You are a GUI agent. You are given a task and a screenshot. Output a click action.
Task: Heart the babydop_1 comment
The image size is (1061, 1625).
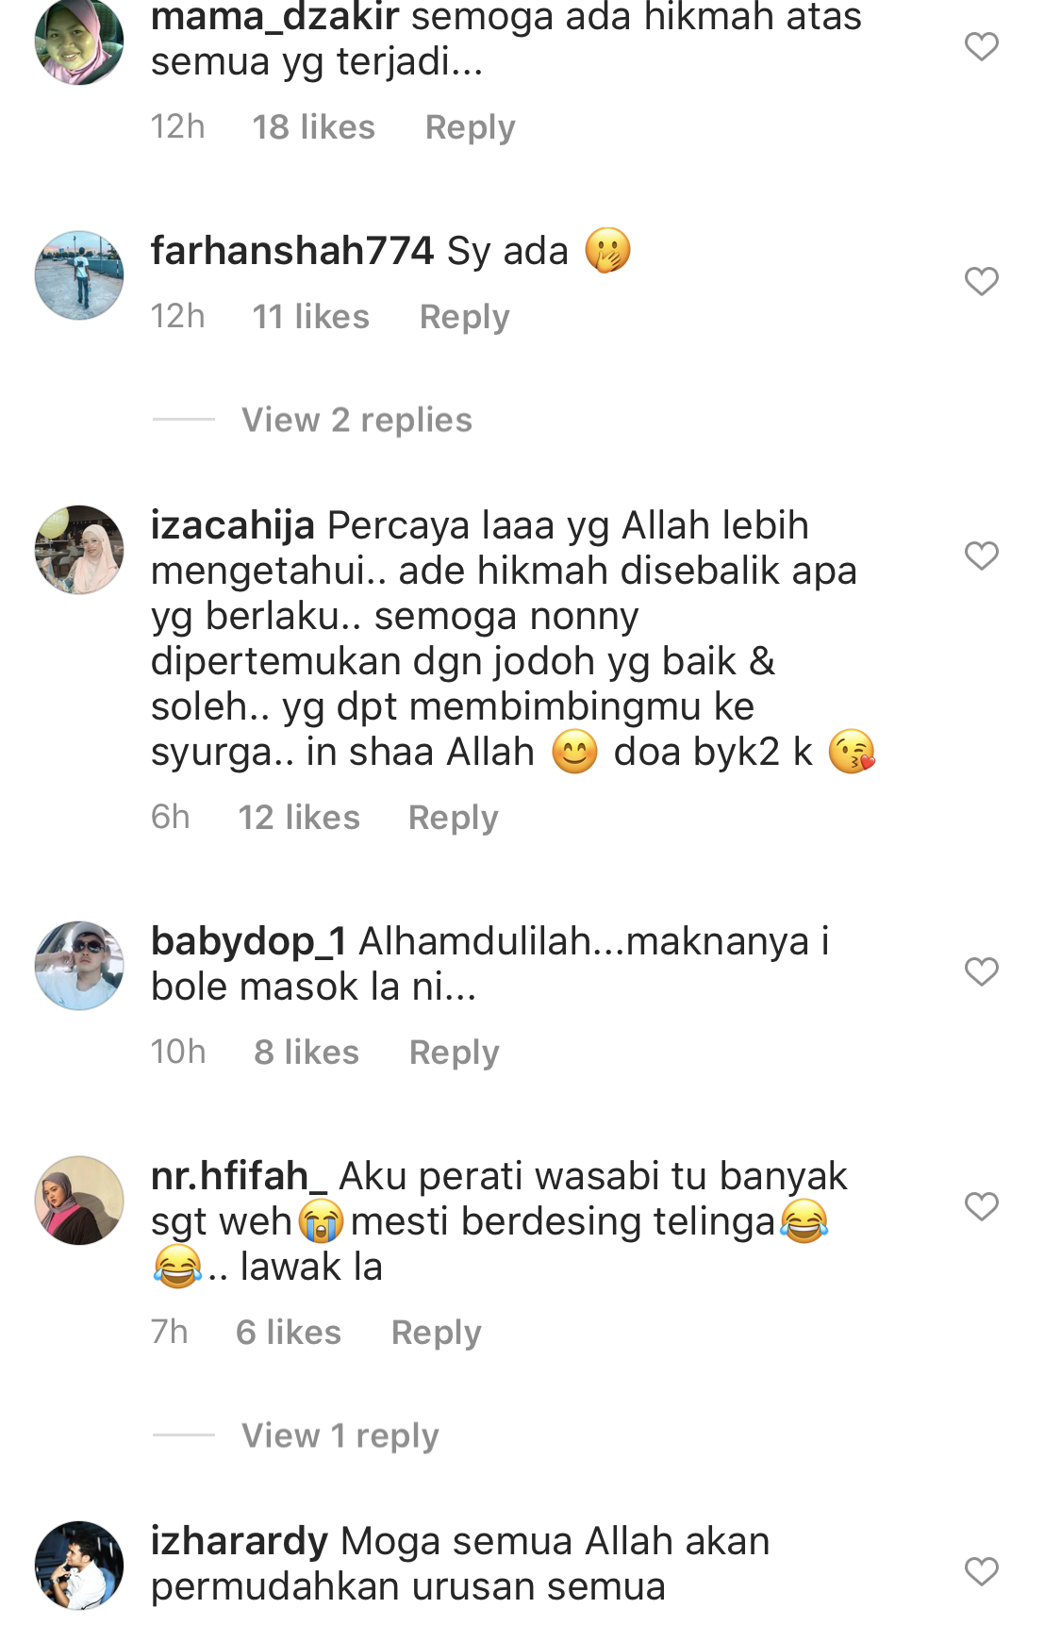tap(981, 971)
